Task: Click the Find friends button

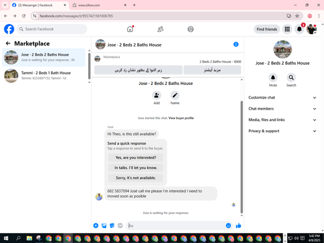Action: 267,29
